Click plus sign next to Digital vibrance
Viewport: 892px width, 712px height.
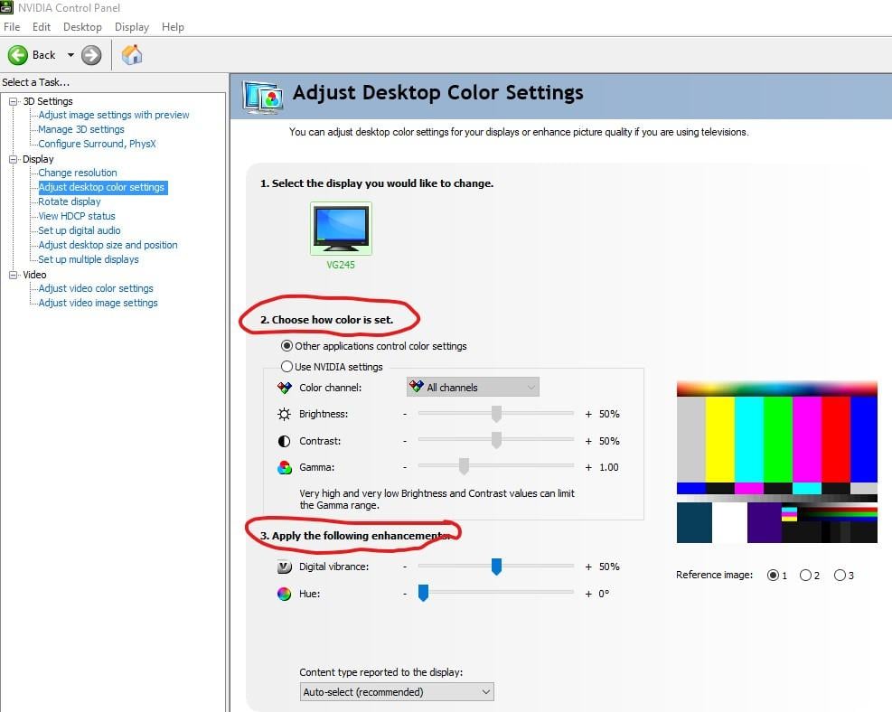click(588, 567)
